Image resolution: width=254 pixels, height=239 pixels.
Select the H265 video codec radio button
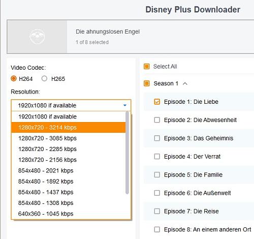pyautogui.click(x=44, y=79)
